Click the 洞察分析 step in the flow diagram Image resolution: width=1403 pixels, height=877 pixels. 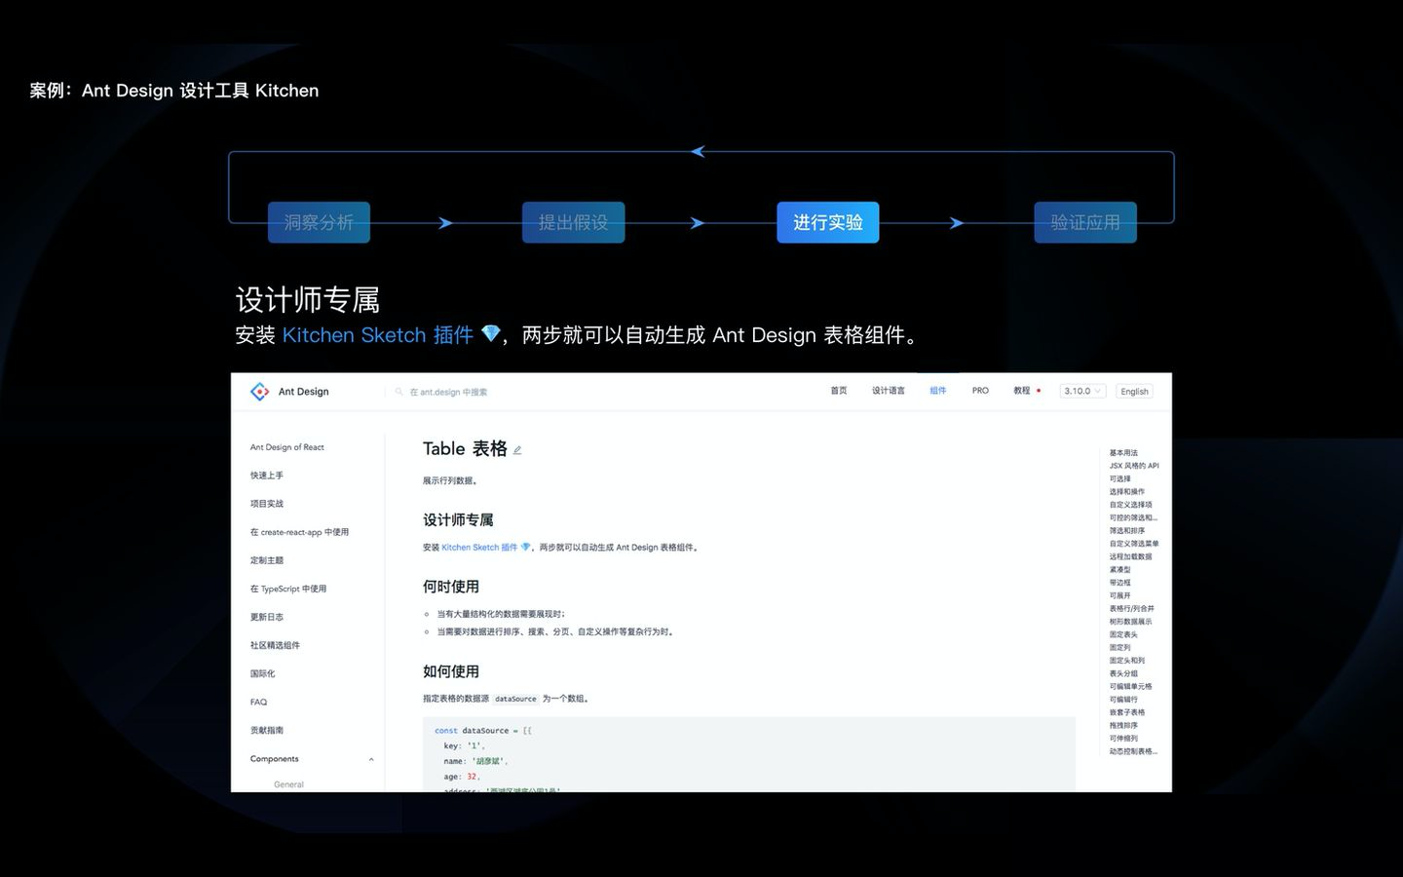[319, 222]
